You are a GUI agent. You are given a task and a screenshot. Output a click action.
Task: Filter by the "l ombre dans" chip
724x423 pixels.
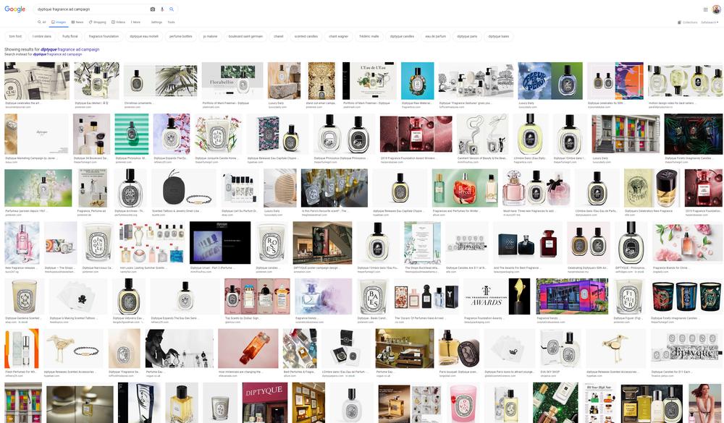42,36
